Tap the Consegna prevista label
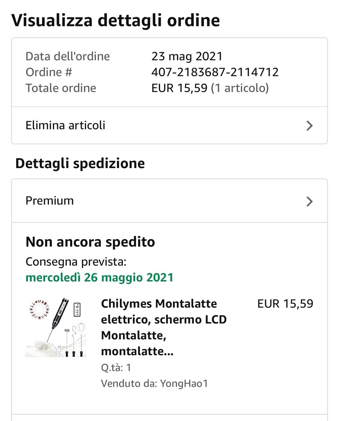 click(76, 262)
